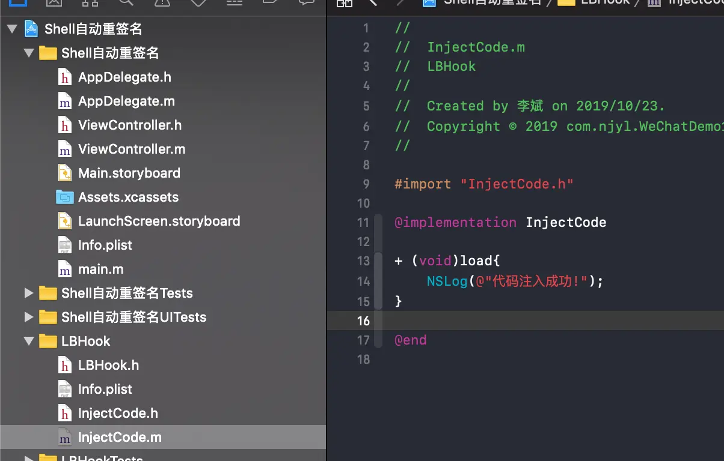This screenshot has width=724, height=461.
Task: Click the related items grid icon in jump bar
Action: [x=345, y=2]
